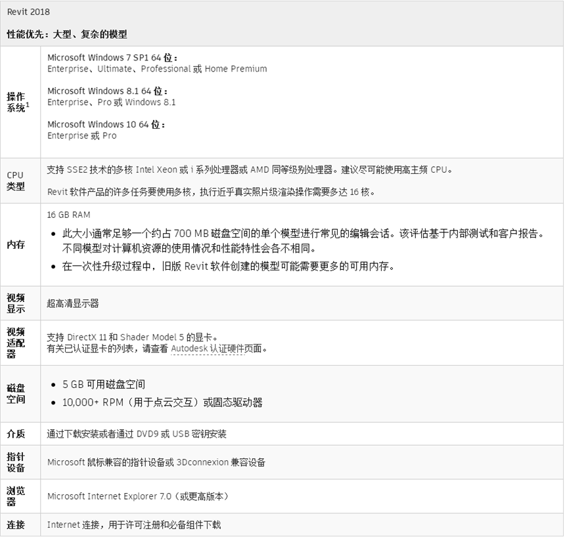The width and height of the screenshot is (565, 537).
Task: Click the footnote 1 superscript beside 操作系统
Action: [28, 105]
